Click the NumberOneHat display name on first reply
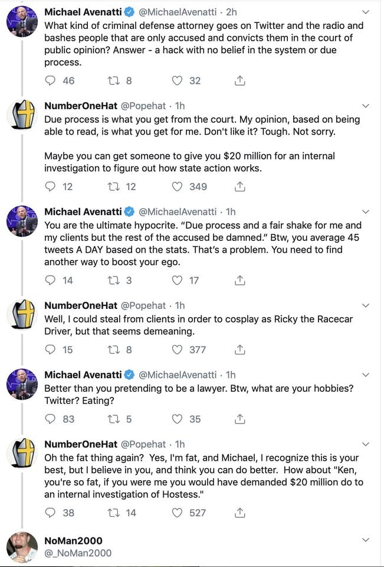384x567 pixels. pos(81,106)
